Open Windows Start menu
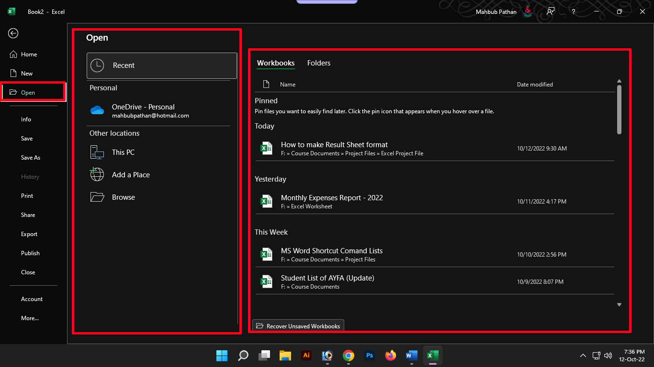This screenshot has height=367, width=654. point(222,356)
